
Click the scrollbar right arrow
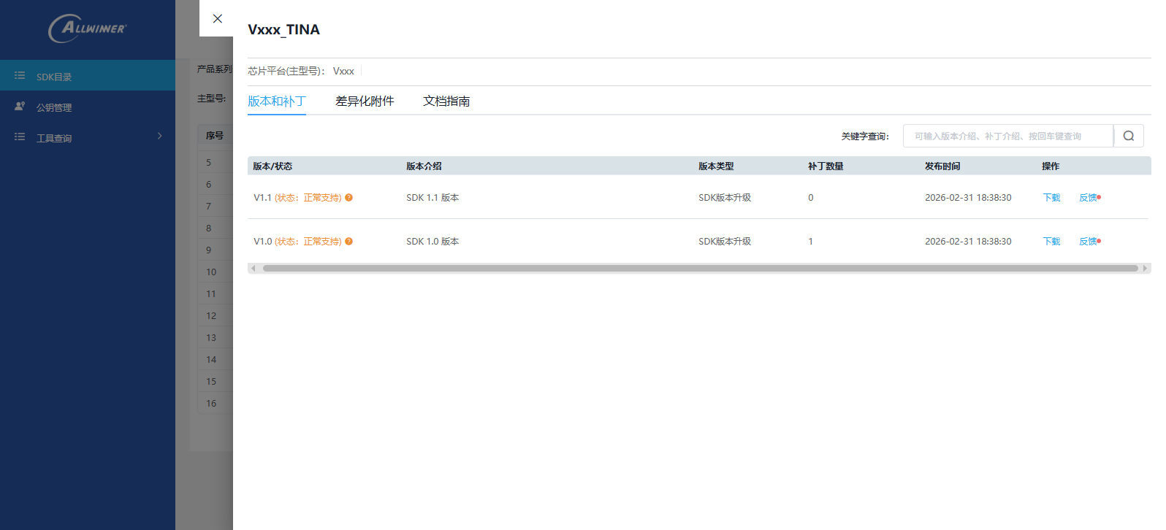(1146, 268)
